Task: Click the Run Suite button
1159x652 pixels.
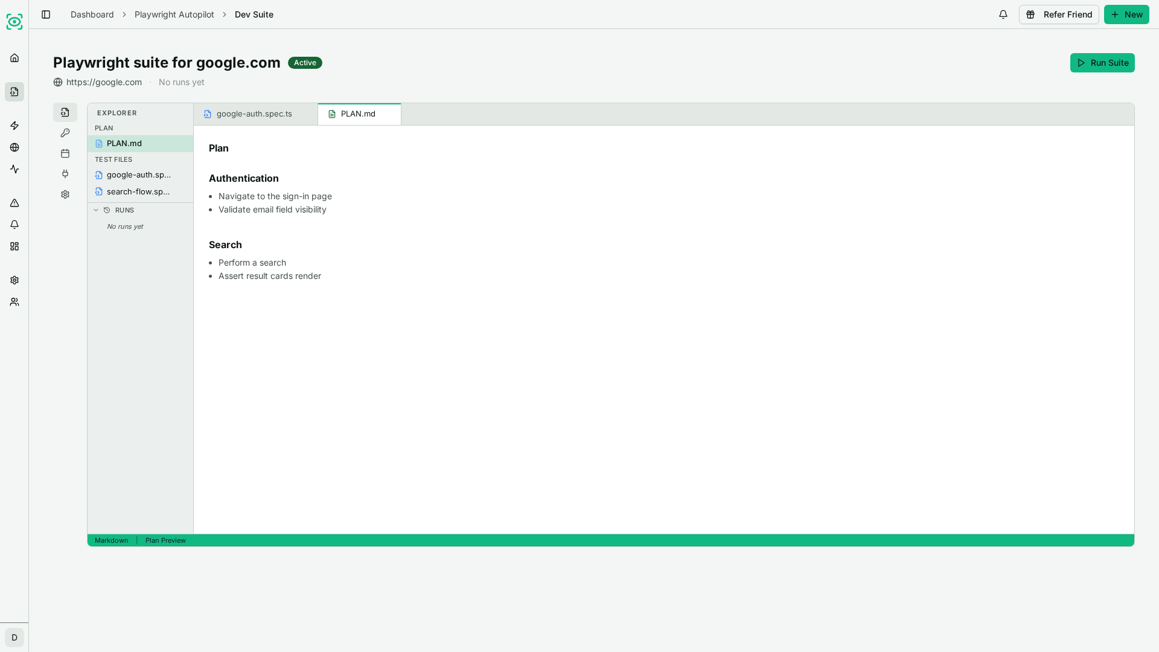Action: point(1102,63)
